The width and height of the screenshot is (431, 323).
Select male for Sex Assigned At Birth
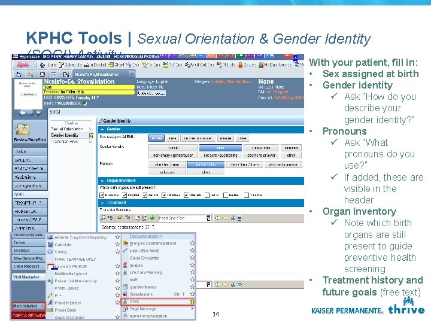172,138
